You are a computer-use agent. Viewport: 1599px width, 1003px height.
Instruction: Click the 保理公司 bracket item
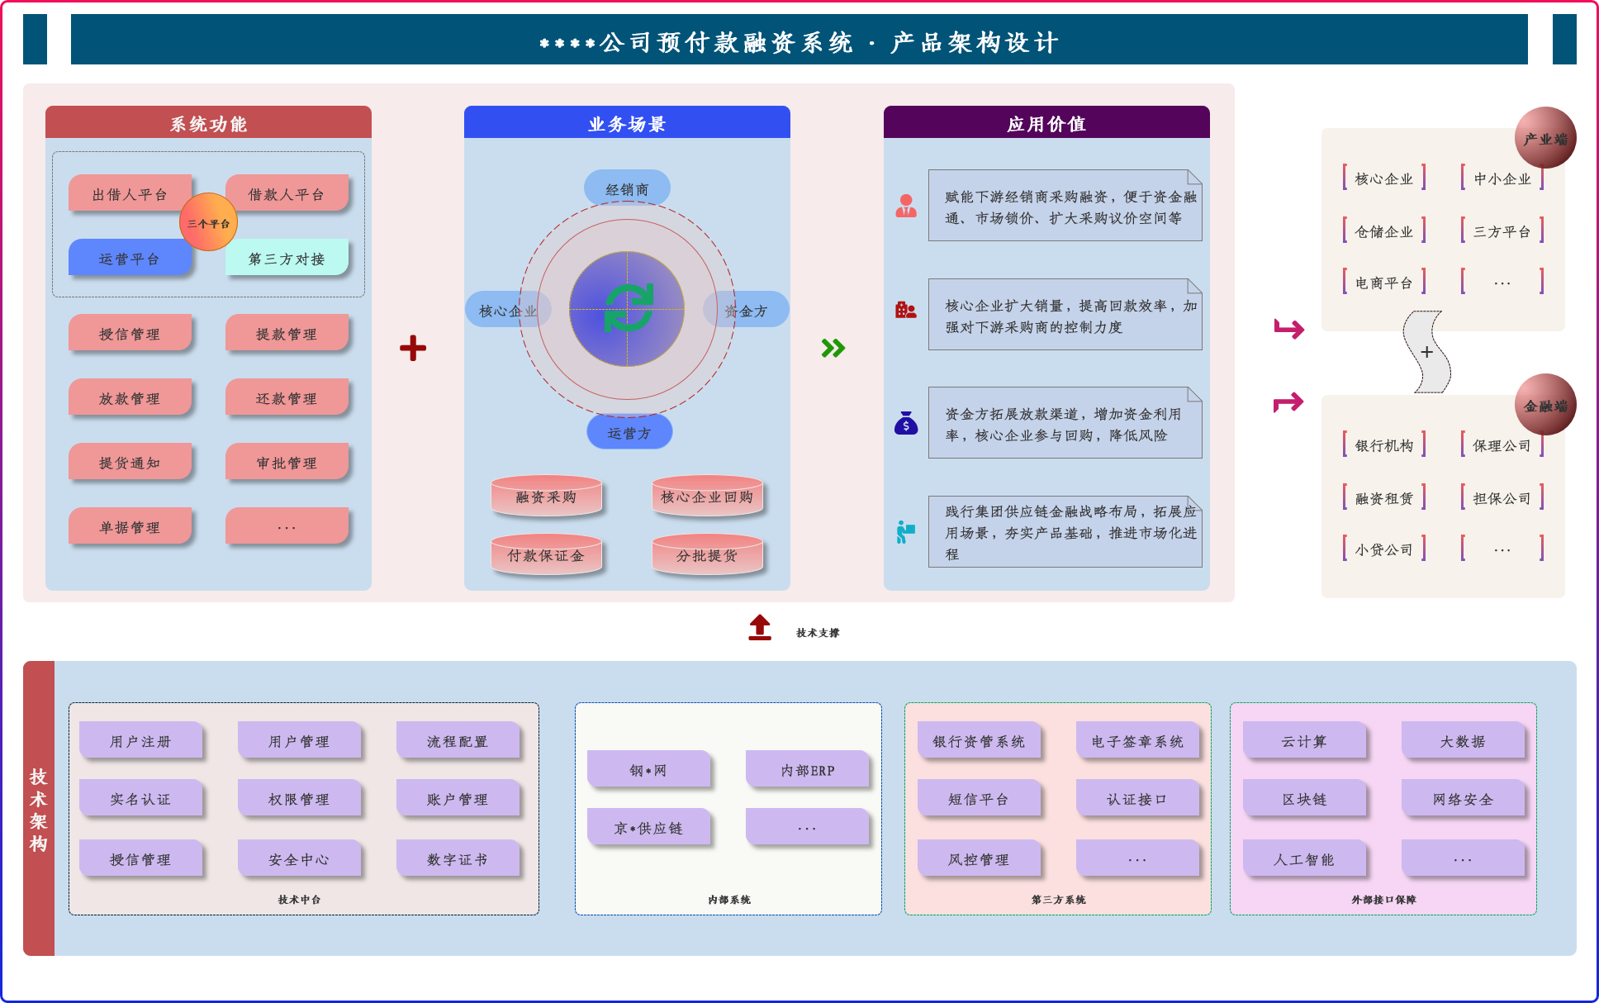pyautogui.click(x=1502, y=444)
